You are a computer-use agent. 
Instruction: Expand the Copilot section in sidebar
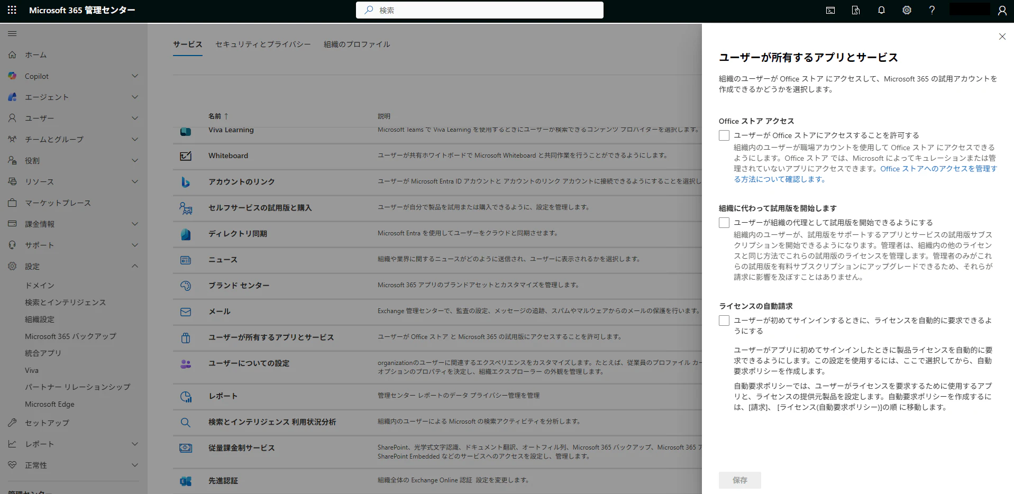135,76
